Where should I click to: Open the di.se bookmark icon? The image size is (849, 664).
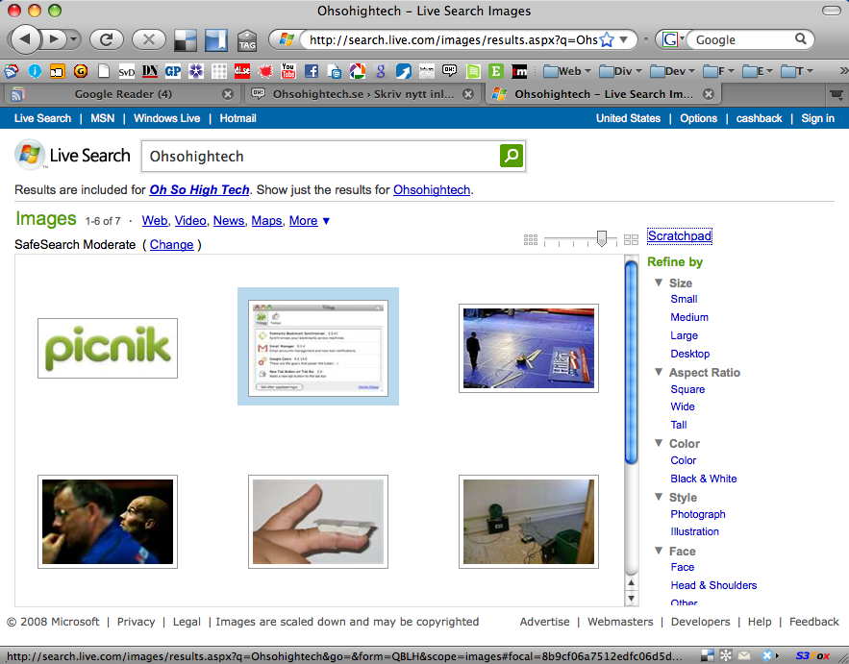coord(242,71)
